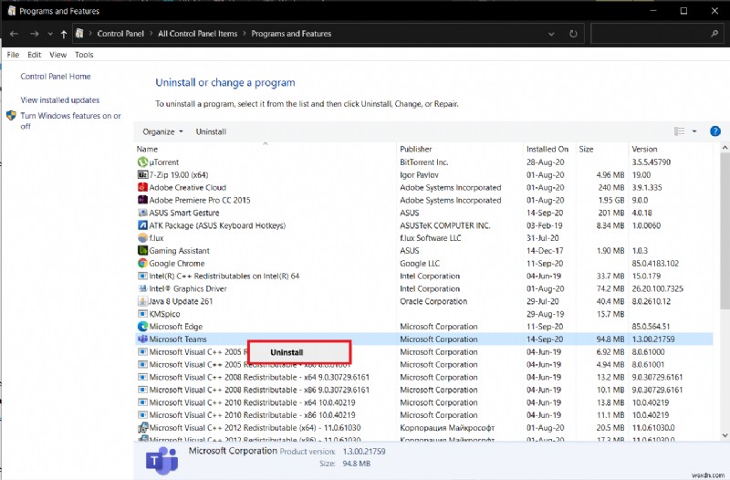This screenshot has width=730, height=480.
Task: Click the f.lux program icon
Action: pos(142,238)
